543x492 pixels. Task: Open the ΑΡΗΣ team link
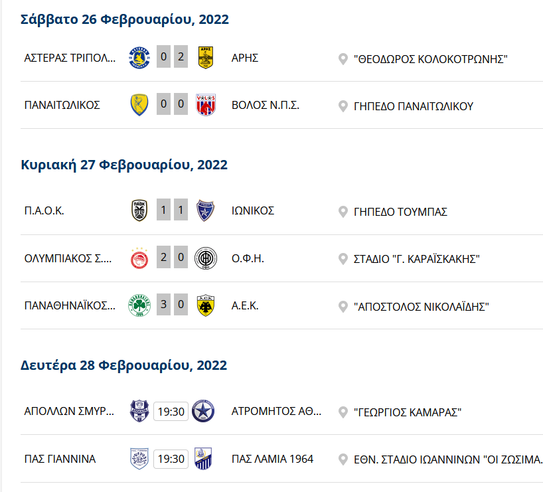[x=245, y=58]
